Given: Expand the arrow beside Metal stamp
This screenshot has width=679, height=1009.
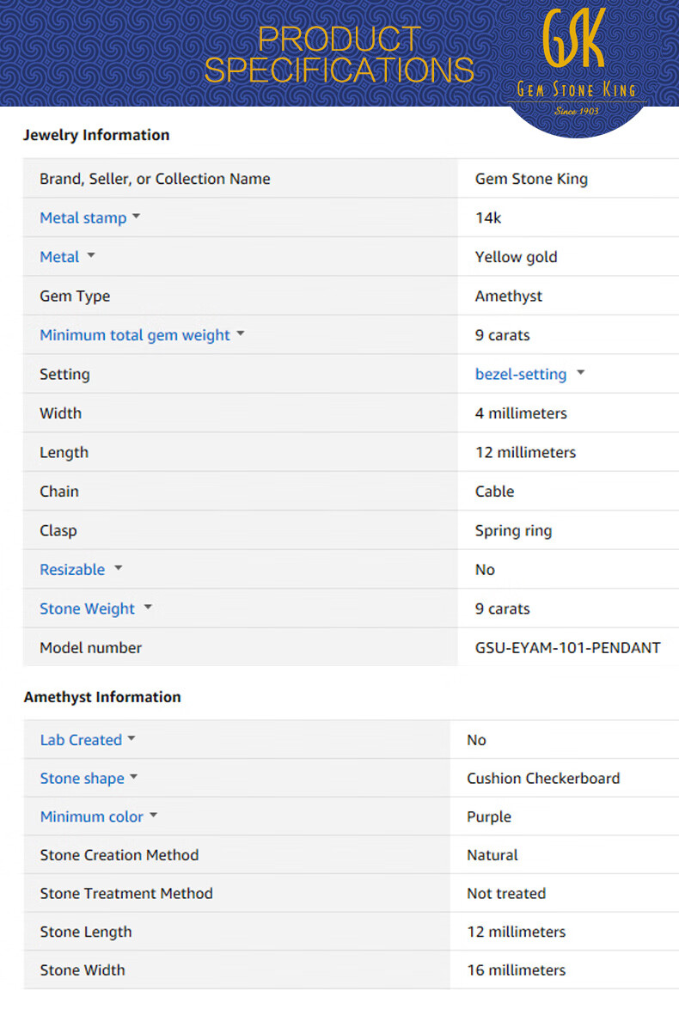Looking at the screenshot, I should [136, 217].
